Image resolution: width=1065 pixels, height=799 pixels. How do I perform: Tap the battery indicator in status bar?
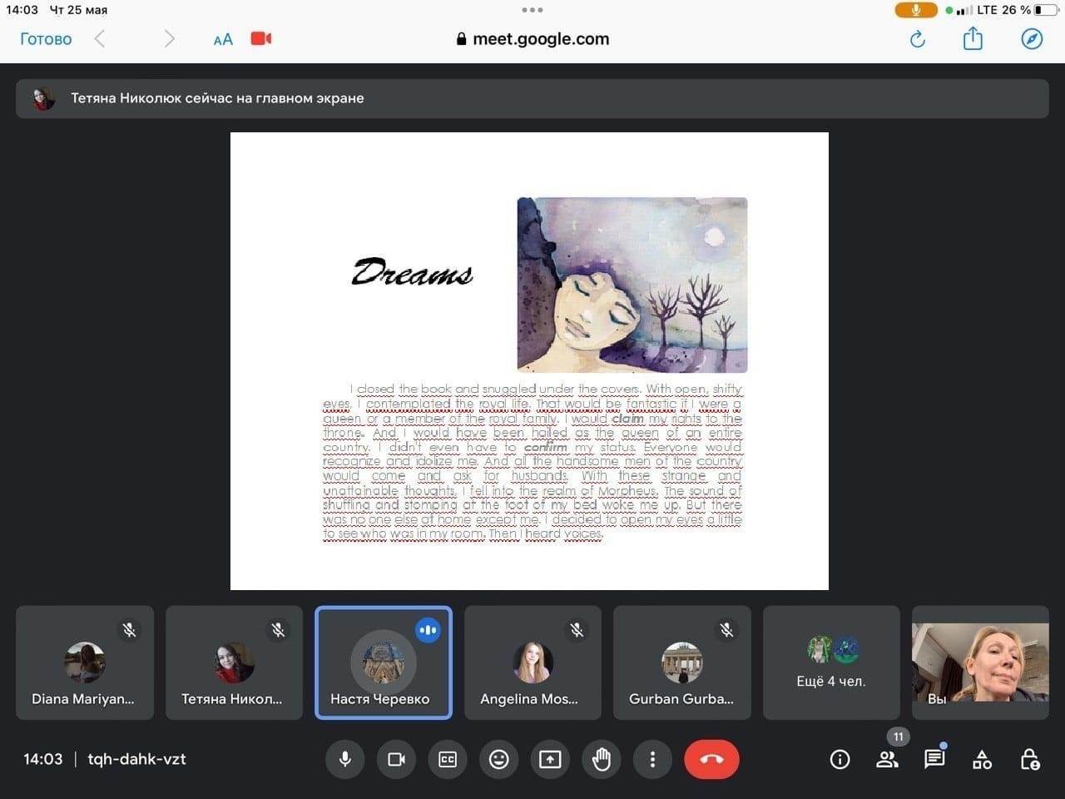point(1045,10)
